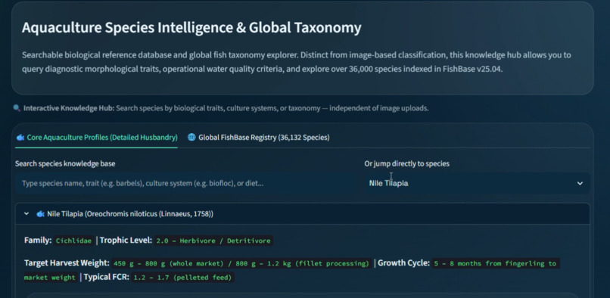
Task: Click the Trophic Level label
Action: click(x=126, y=241)
